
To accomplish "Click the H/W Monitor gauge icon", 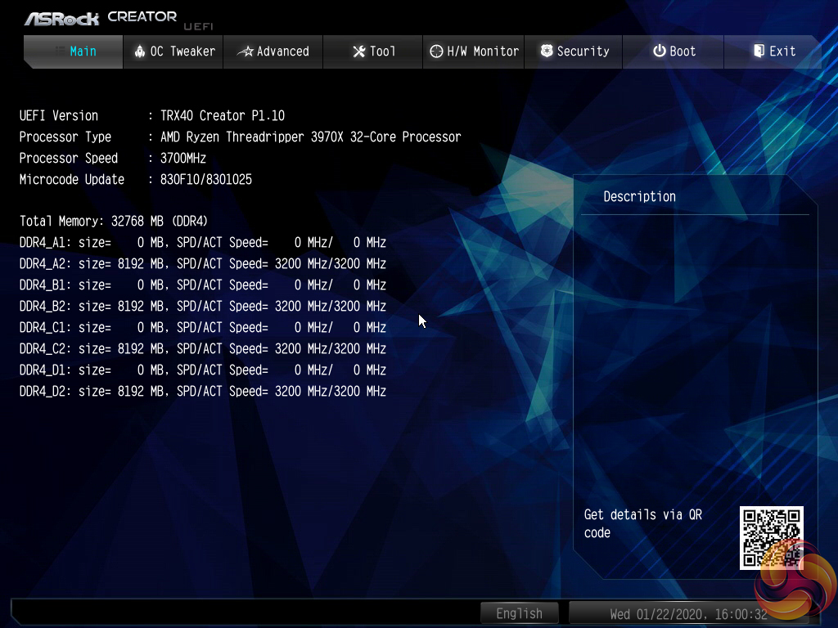I will coord(436,52).
